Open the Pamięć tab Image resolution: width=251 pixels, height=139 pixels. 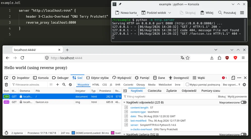(x=142, y=78)
